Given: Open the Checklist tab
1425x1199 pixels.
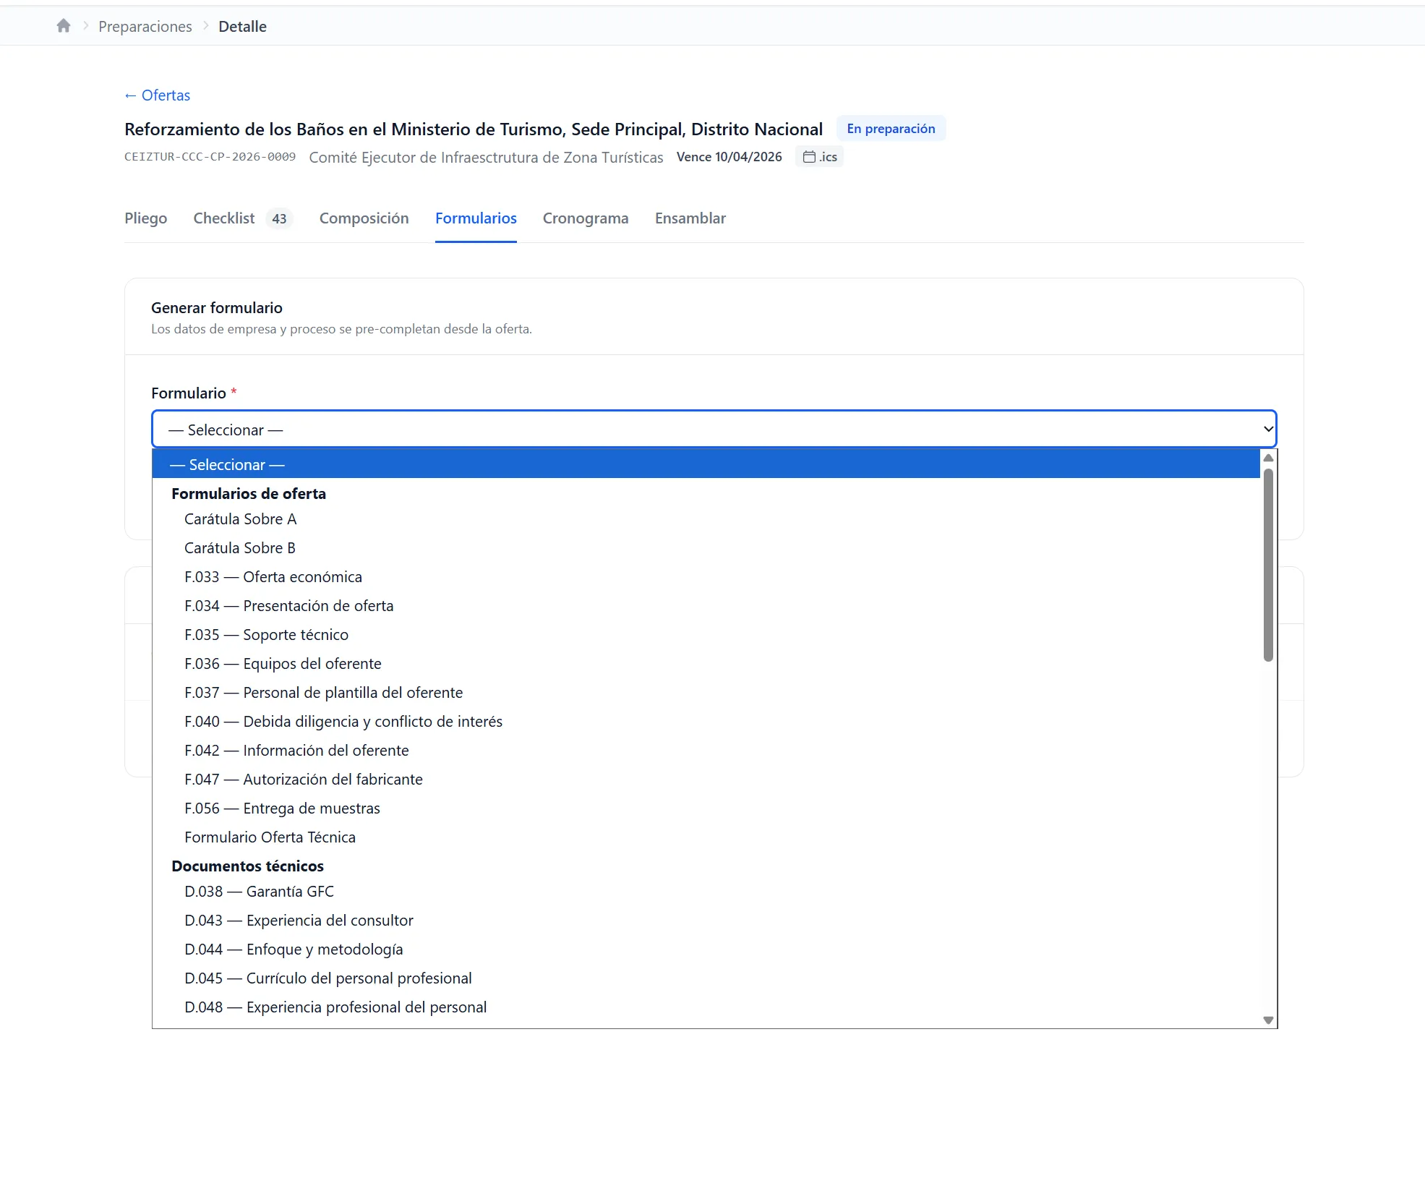Looking at the screenshot, I should tap(223, 218).
